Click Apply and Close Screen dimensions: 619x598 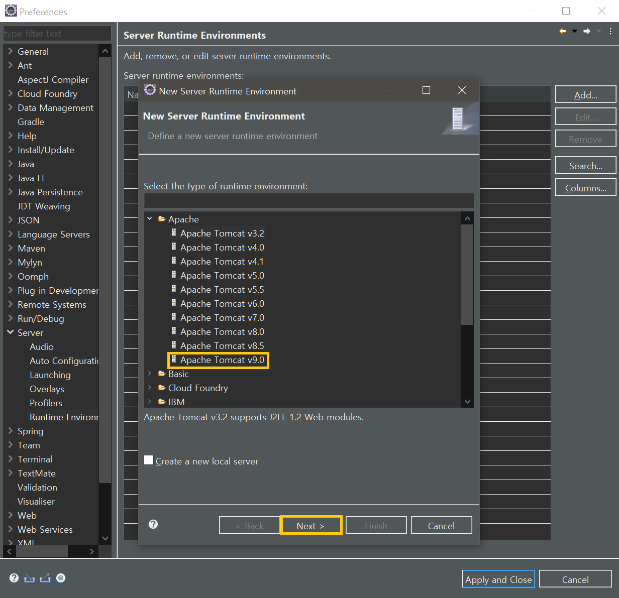[498, 579]
